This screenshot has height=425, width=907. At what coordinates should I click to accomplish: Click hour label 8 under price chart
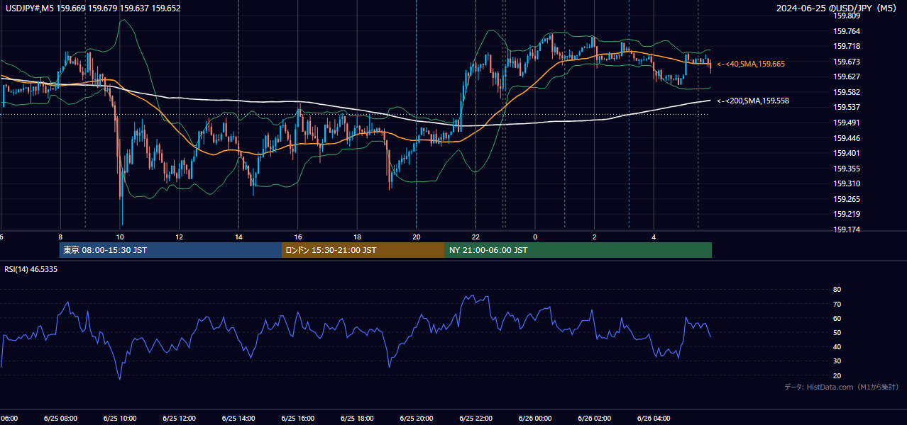point(60,237)
